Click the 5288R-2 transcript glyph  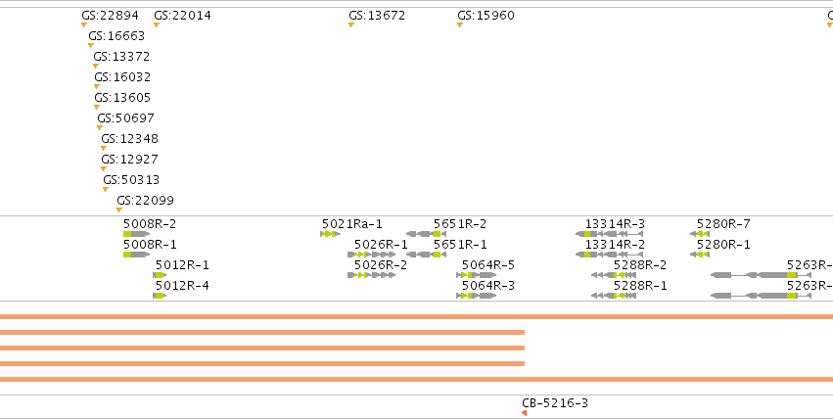tap(614, 275)
